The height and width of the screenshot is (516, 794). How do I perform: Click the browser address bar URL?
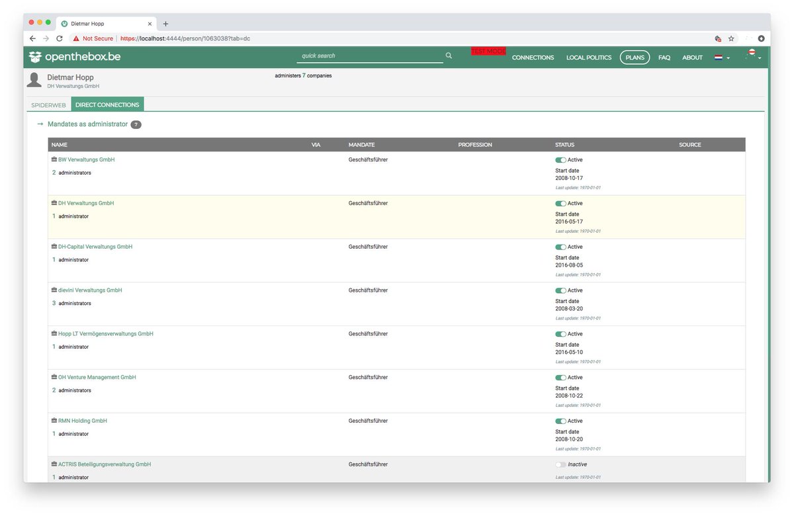coord(185,38)
